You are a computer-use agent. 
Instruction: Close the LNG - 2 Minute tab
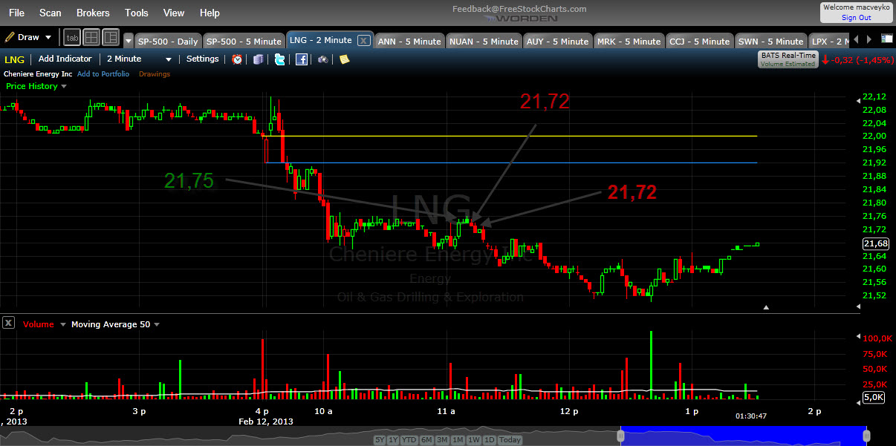click(x=364, y=41)
